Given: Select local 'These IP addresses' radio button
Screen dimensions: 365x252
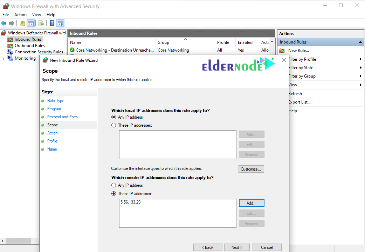Looking at the screenshot, I should click(113, 125).
